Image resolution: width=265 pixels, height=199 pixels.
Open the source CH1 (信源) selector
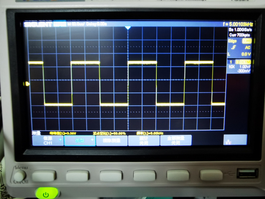click(x=48, y=140)
